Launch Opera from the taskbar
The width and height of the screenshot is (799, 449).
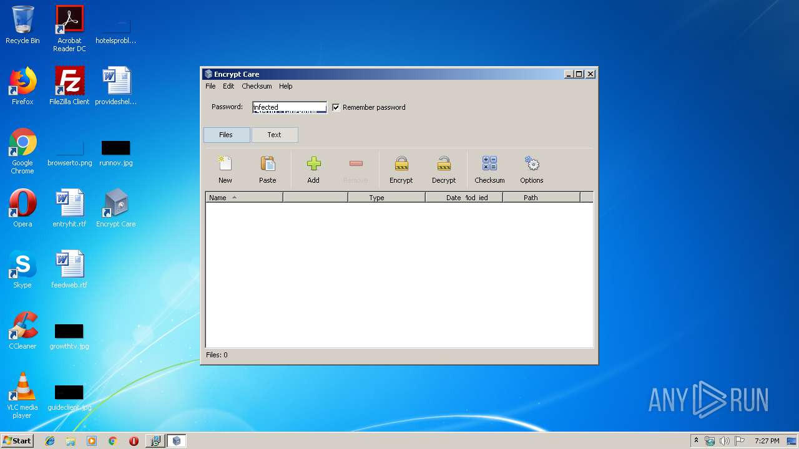coord(134,441)
